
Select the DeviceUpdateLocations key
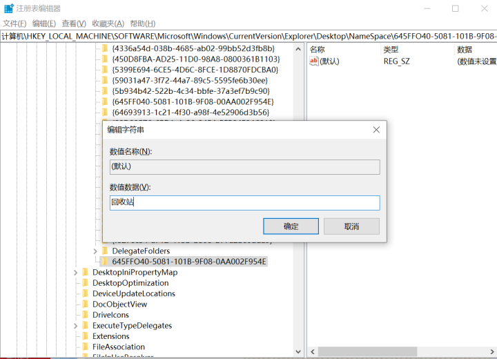click(x=134, y=293)
